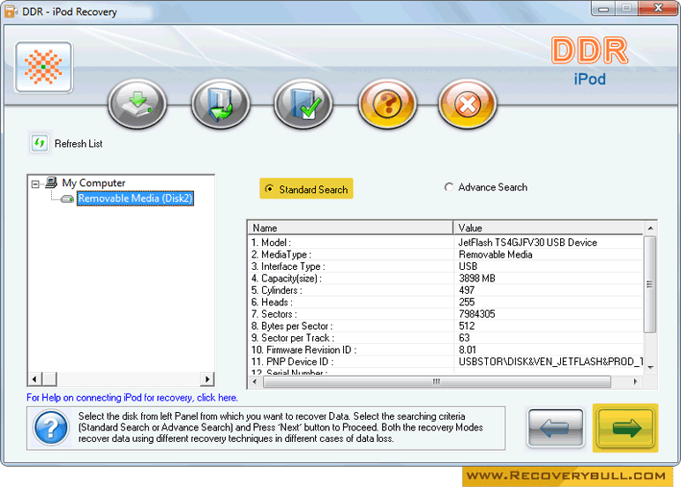Click the orange X exit round button

coord(468,104)
